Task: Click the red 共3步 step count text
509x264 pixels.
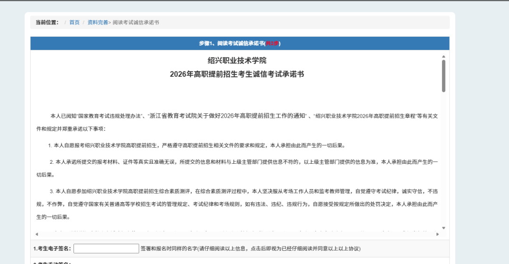Action: (272, 43)
